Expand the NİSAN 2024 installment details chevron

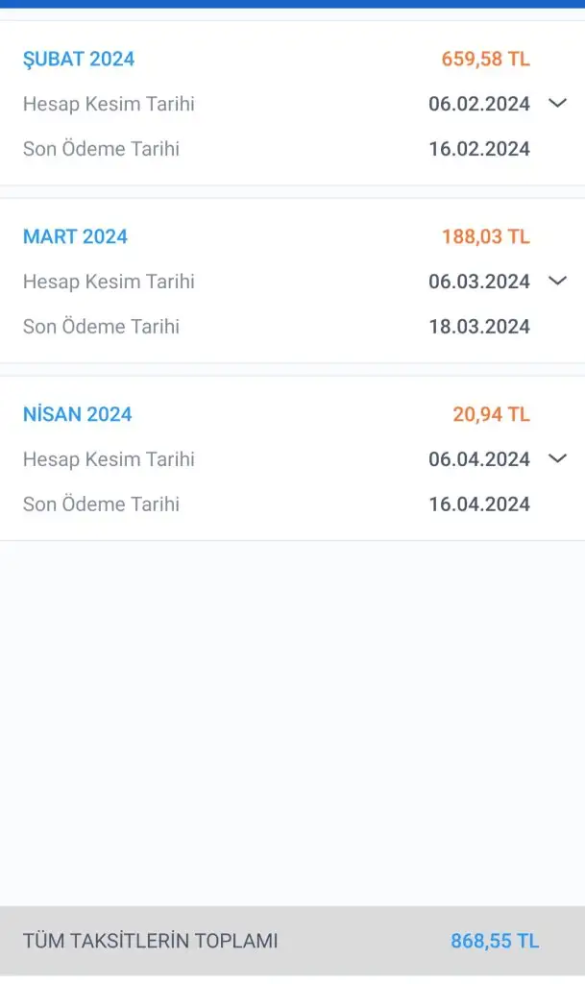pyautogui.click(x=557, y=459)
